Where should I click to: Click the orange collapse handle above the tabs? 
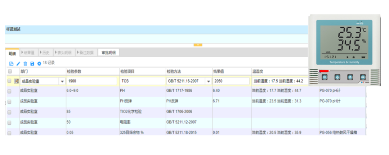198,45
